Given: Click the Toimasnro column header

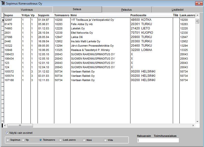Looking at the screenshot, I should pos(62,15).
